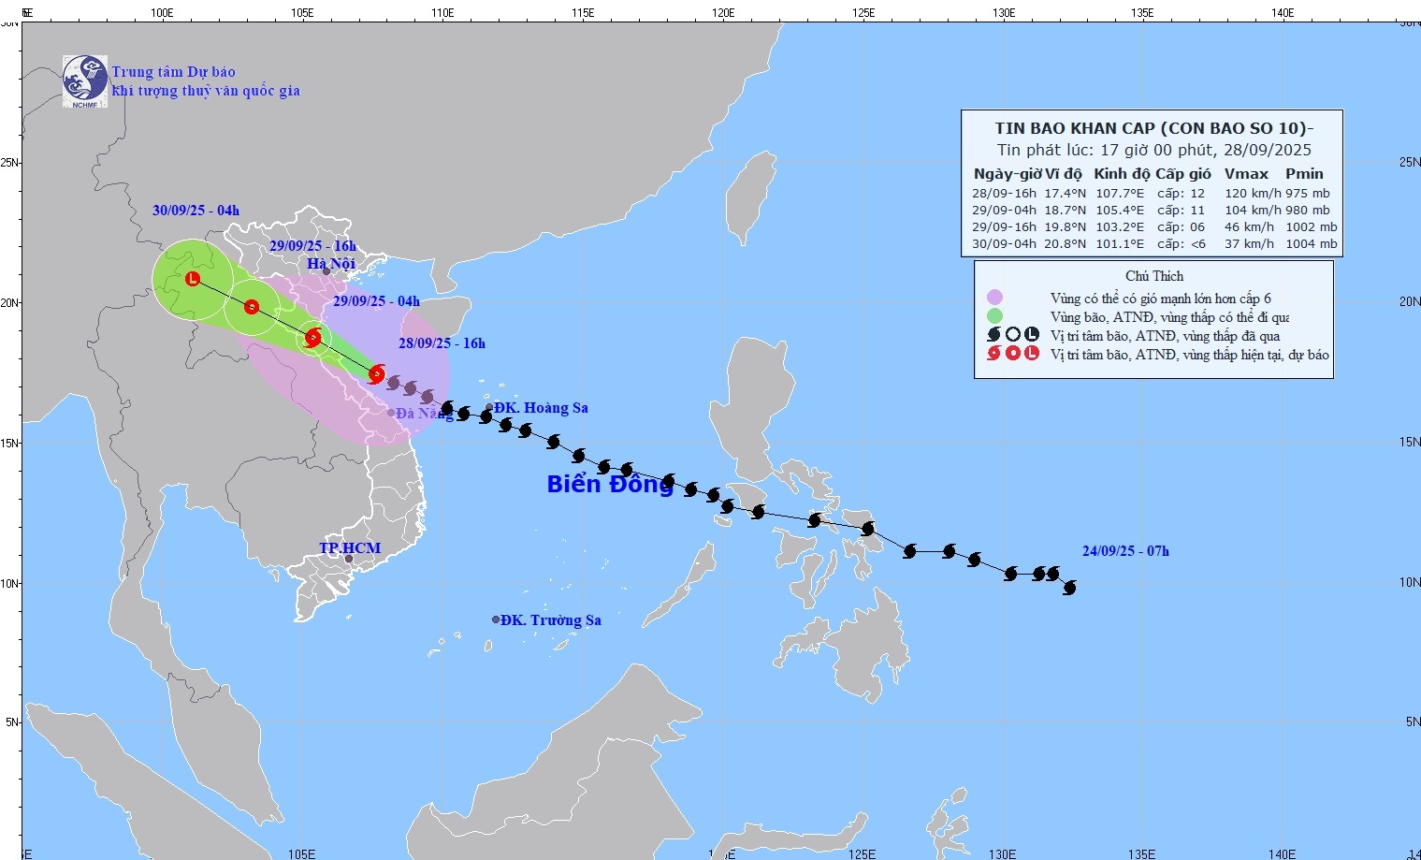Click the 'ĐK. Hoàng Sa' label
This screenshot has height=860, width=1421.
pos(542,408)
